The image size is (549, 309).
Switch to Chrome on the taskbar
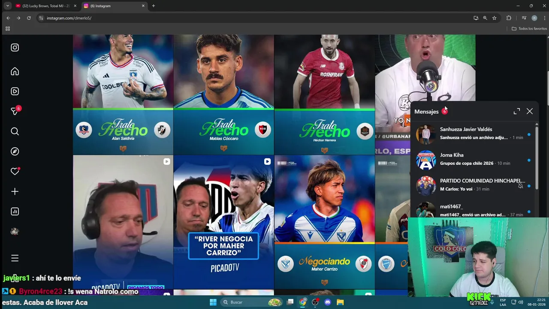pos(303,302)
